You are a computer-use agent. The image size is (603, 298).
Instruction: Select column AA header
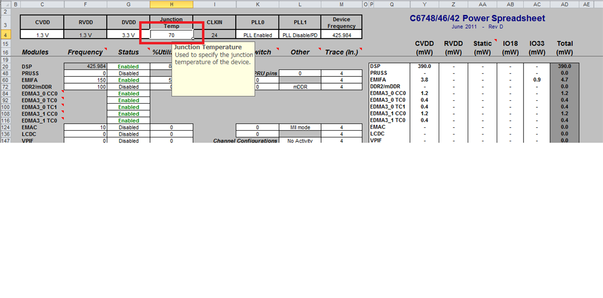pyautogui.click(x=482, y=4)
